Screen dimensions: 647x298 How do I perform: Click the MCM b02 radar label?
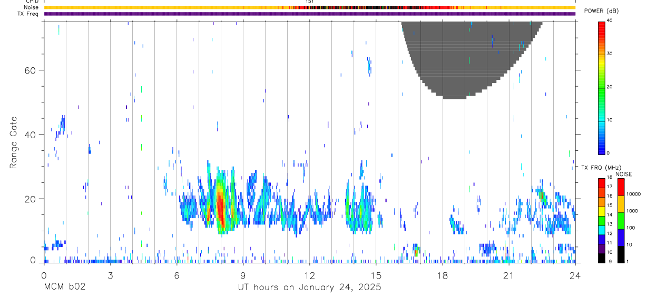coord(64,287)
